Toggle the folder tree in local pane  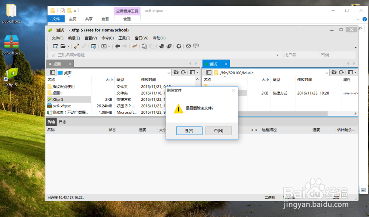[53, 72]
